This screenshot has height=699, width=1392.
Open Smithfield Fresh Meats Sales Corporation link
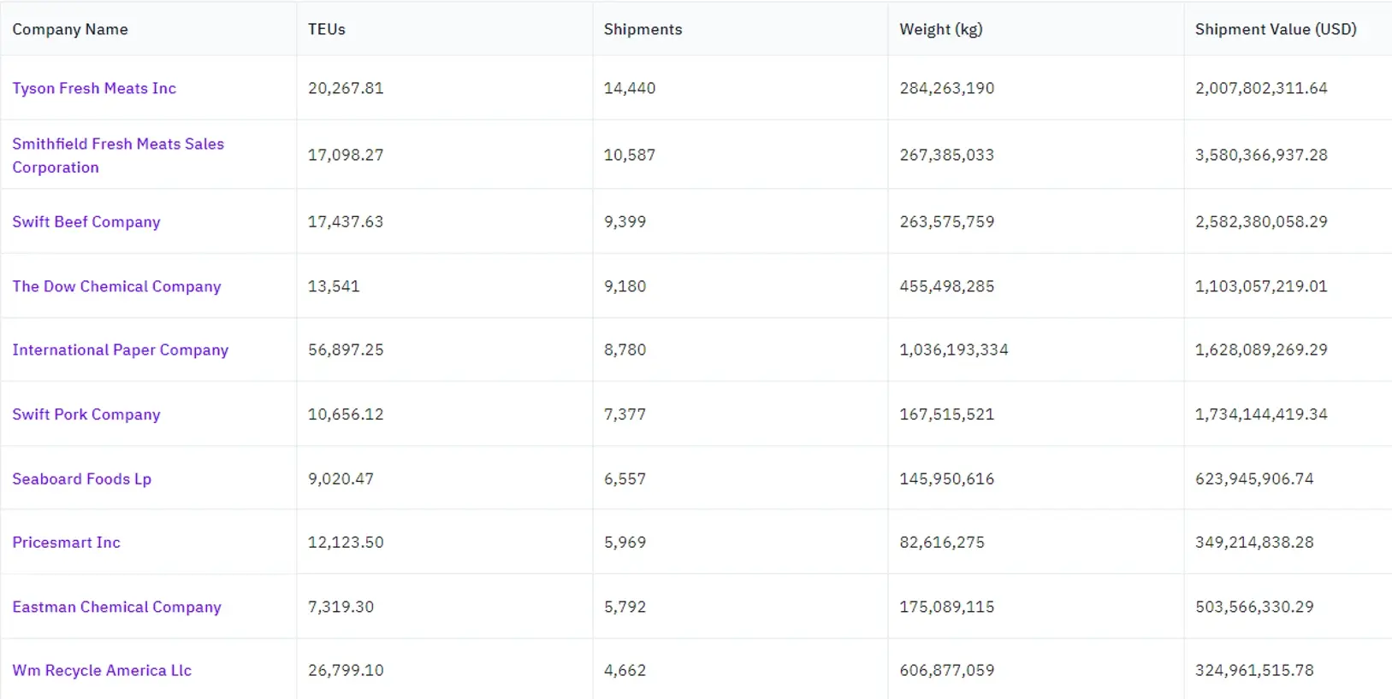point(118,156)
